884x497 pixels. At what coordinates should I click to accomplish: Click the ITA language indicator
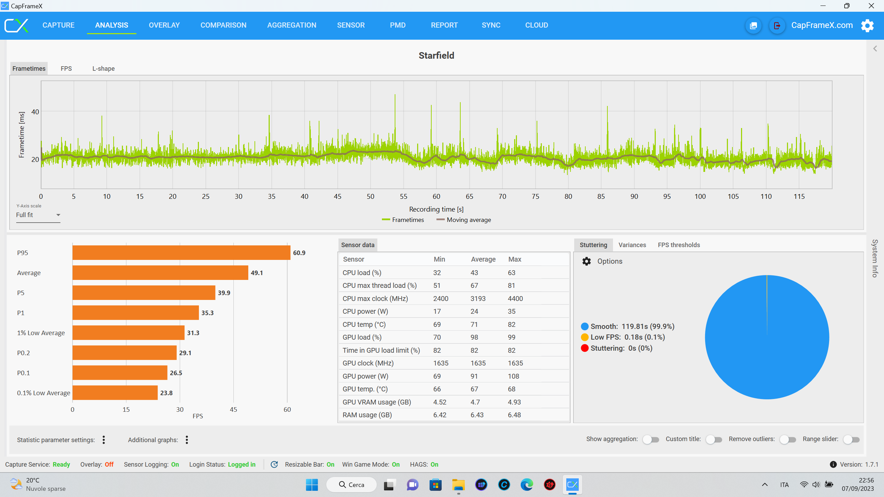click(784, 485)
